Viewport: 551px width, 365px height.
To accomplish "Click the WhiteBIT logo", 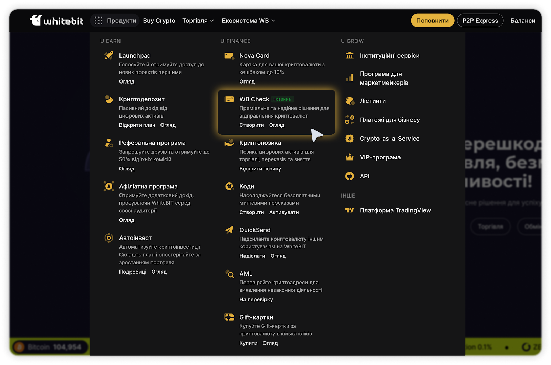I will click(x=56, y=21).
